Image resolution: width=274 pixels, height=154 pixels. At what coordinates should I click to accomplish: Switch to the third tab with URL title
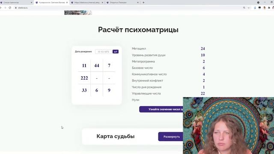click(x=87, y=3)
